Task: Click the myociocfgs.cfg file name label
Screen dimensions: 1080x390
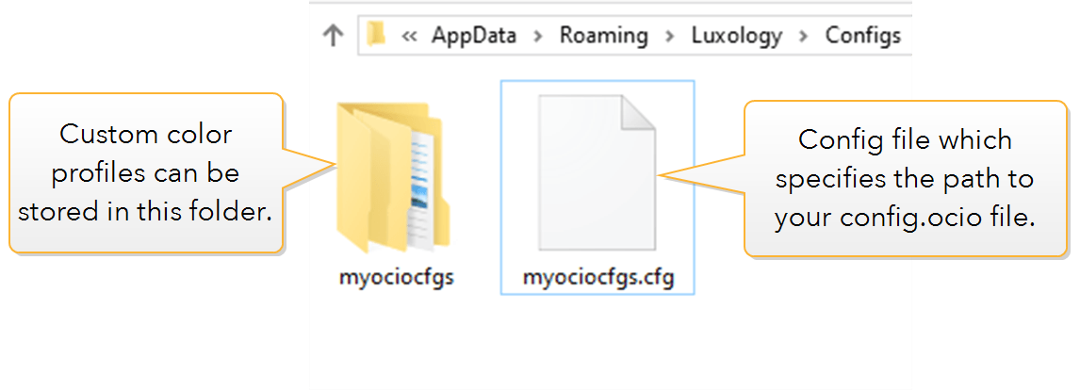Action: (597, 279)
